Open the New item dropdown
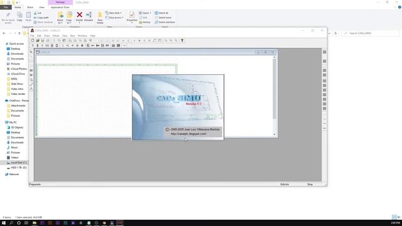The image size is (402, 226). click(114, 13)
